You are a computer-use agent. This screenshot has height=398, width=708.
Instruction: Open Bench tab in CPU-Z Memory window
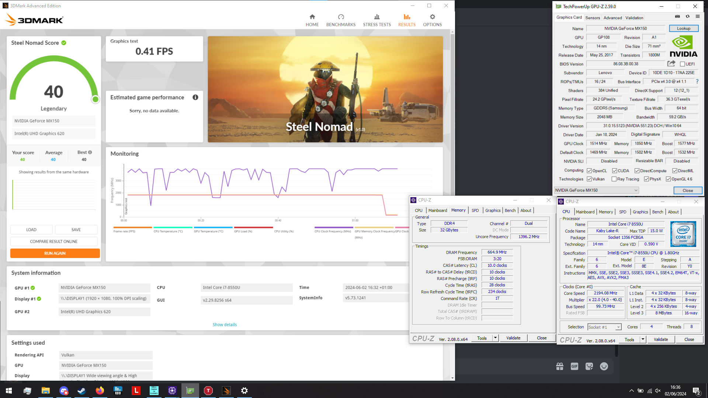pyautogui.click(x=510, y=210)
